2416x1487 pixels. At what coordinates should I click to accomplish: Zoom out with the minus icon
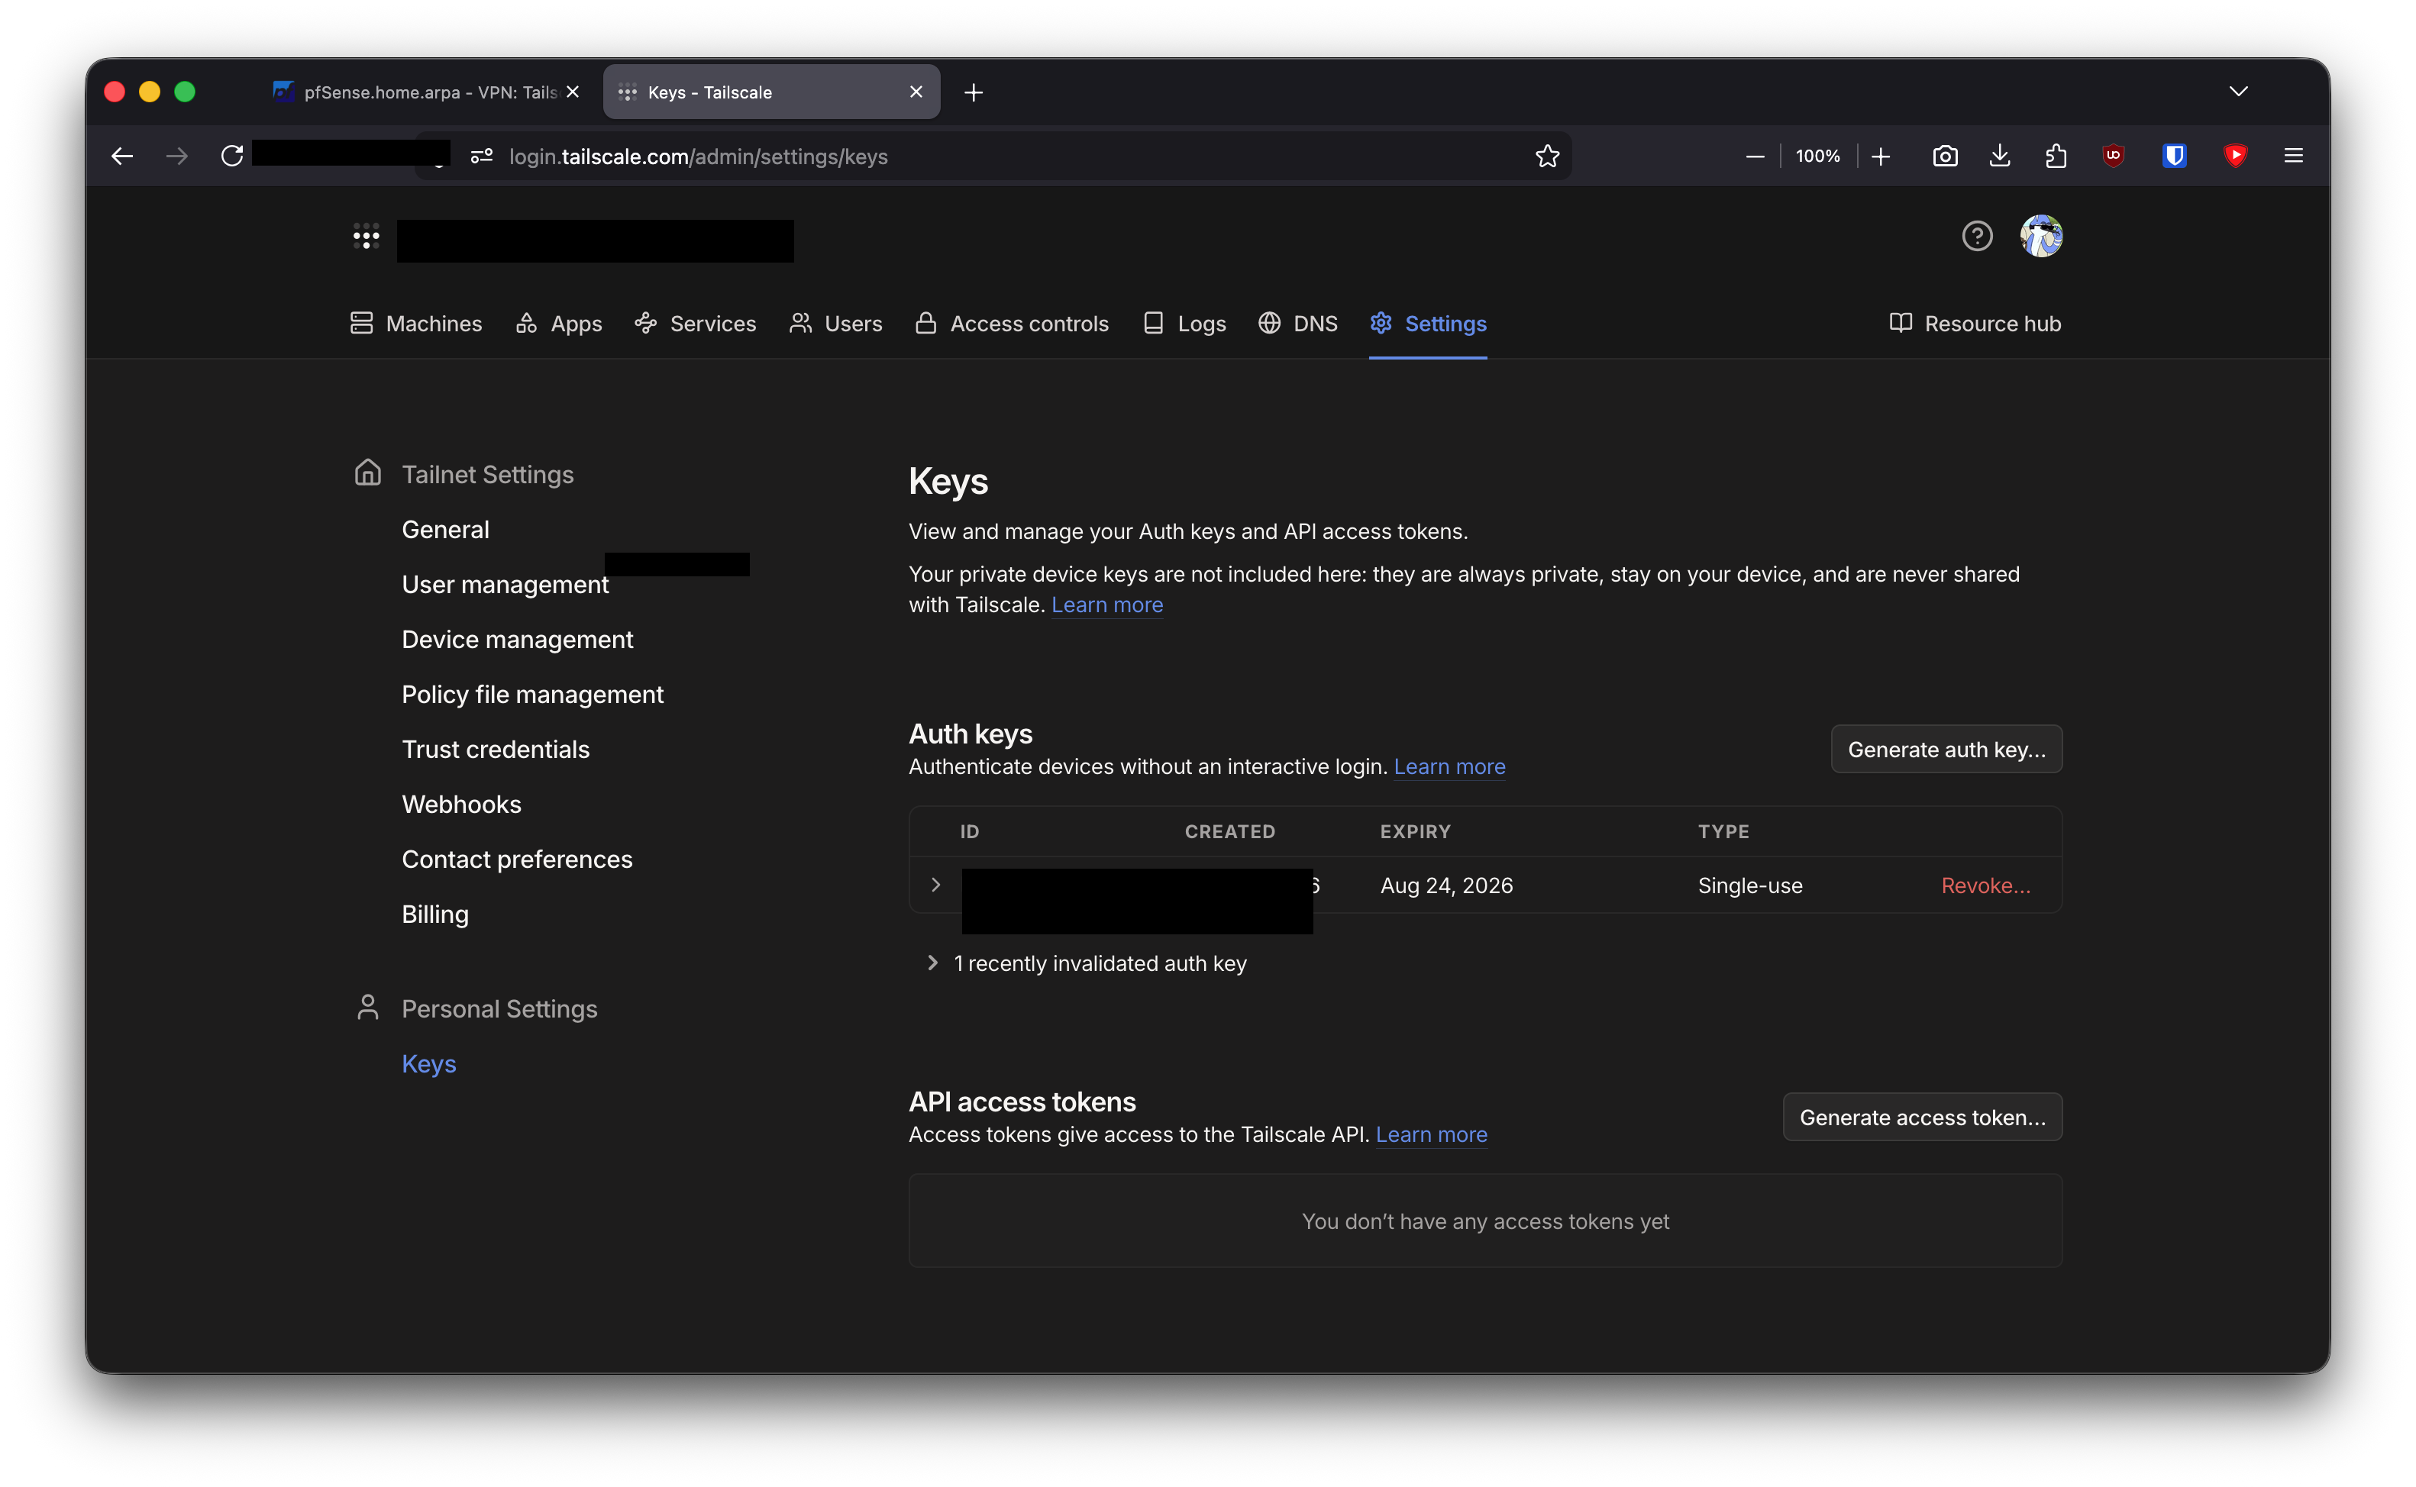point(1754,156)
